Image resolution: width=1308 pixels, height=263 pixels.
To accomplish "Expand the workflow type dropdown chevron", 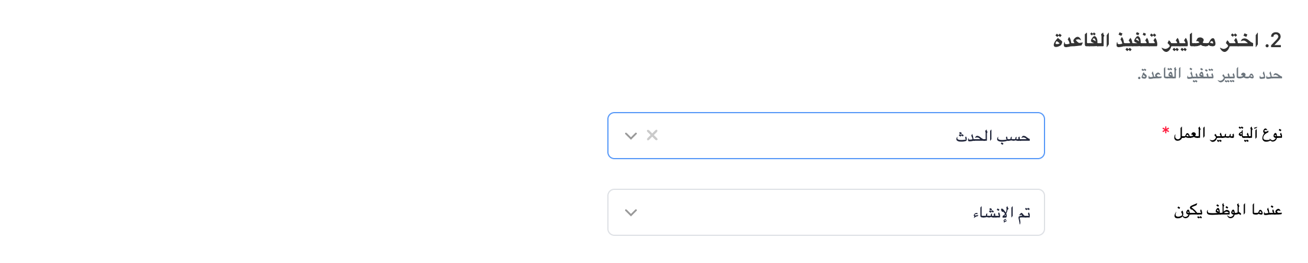I will click(631, 136).
